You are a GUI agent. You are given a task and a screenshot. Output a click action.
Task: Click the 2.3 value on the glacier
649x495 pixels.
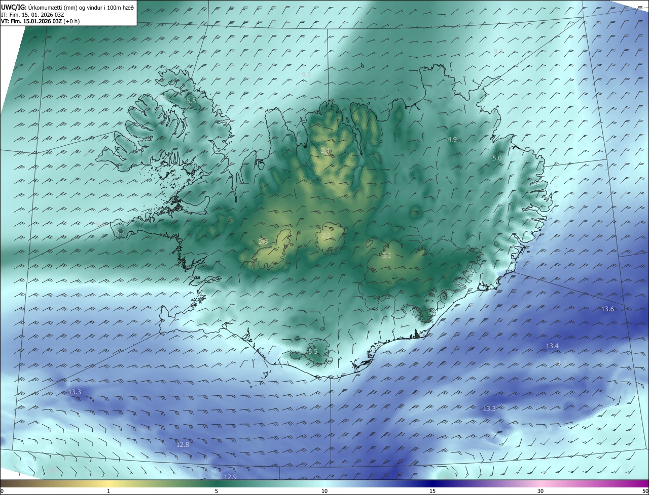(263, 241)
